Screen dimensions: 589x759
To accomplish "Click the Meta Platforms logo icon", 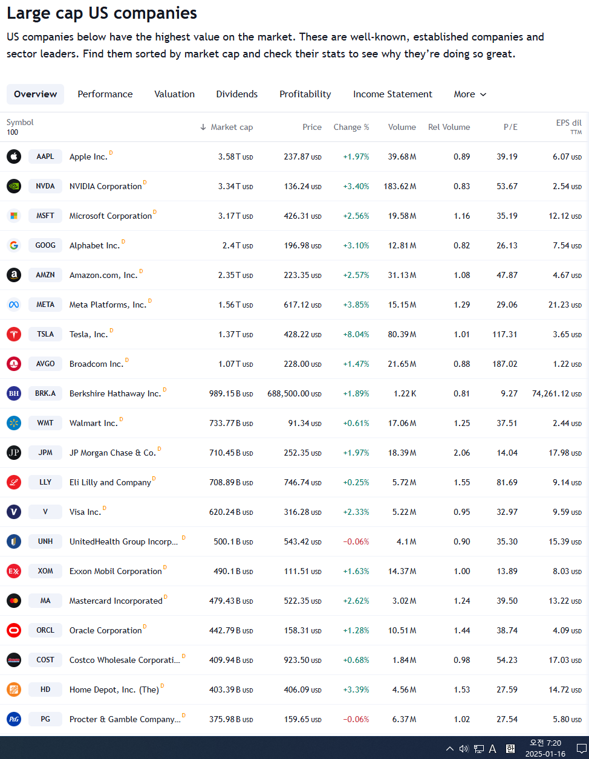I will (x=14, y=305).
